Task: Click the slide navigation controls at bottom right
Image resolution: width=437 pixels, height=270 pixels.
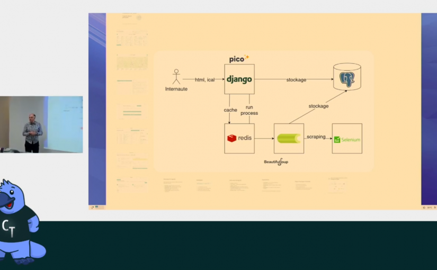Action: pos(428,207)
